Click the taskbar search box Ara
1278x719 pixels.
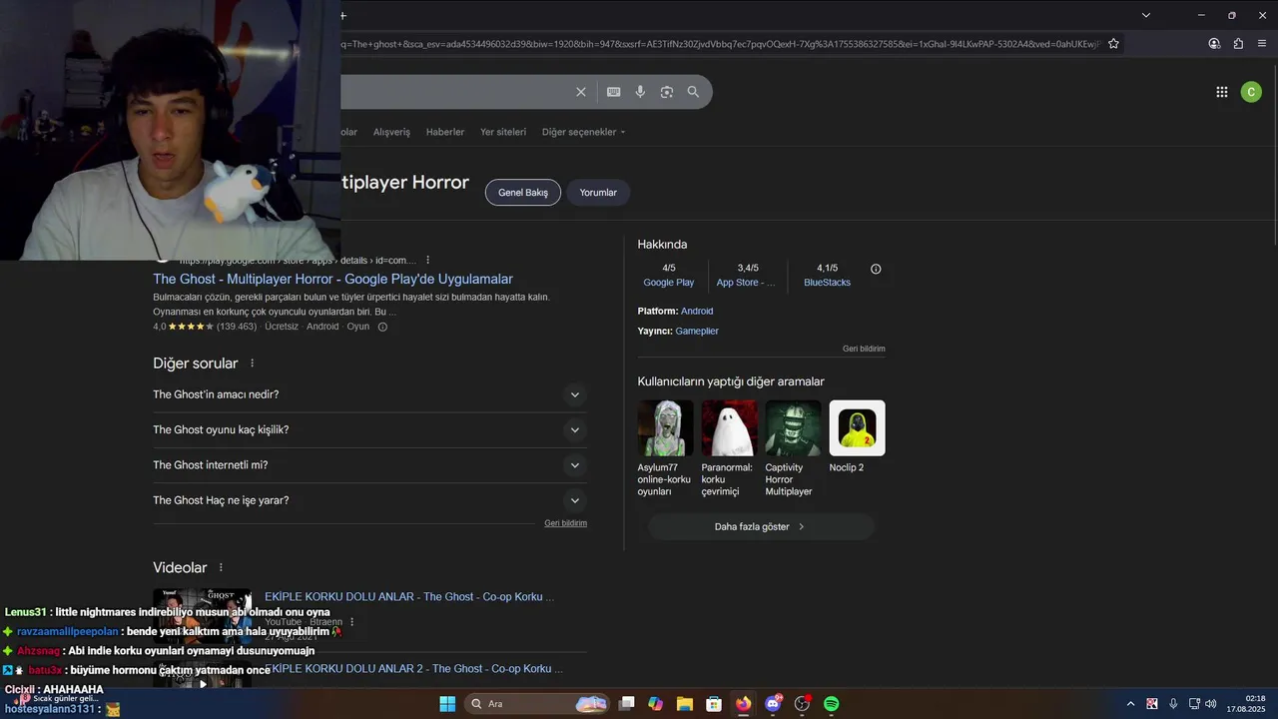[537, 704]
